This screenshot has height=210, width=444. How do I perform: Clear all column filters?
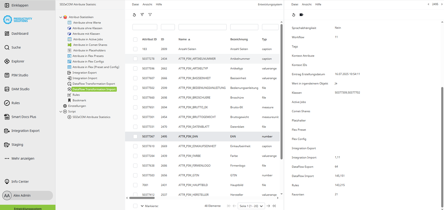click(142, 14)
